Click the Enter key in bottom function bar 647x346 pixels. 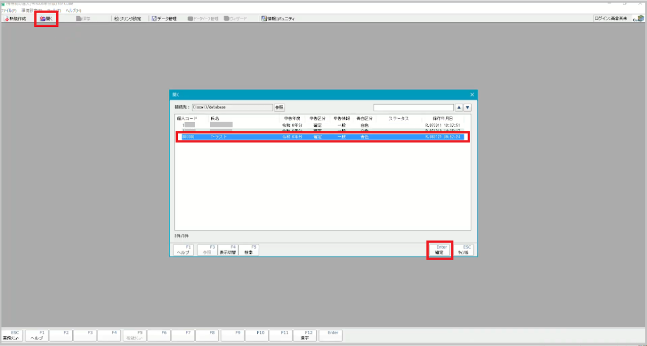pyautogui.click(x=331, y=335)
